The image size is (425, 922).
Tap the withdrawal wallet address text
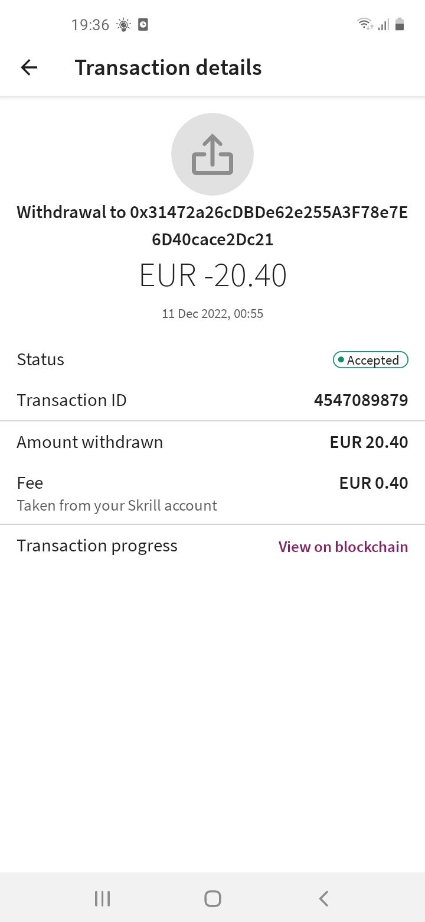[212, 226]
